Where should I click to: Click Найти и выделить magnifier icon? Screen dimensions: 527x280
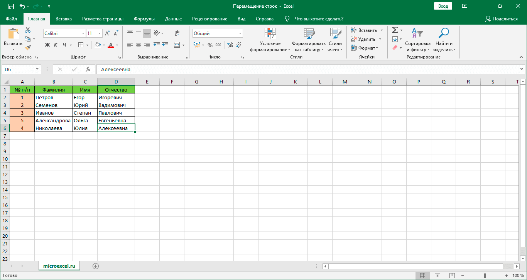tap(443, 32)
